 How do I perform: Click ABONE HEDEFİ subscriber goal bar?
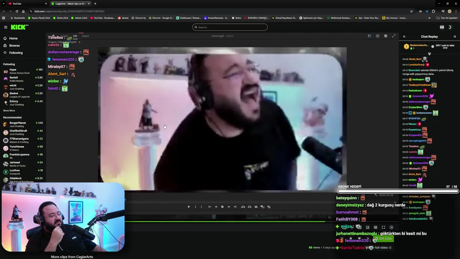[398, 191]
